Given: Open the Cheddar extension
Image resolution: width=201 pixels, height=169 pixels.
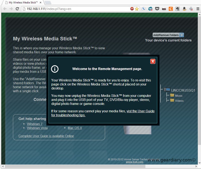Looking at the screenshot, I should (171, 8).
